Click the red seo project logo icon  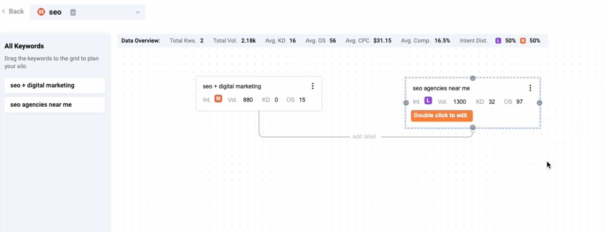(41, 12)
